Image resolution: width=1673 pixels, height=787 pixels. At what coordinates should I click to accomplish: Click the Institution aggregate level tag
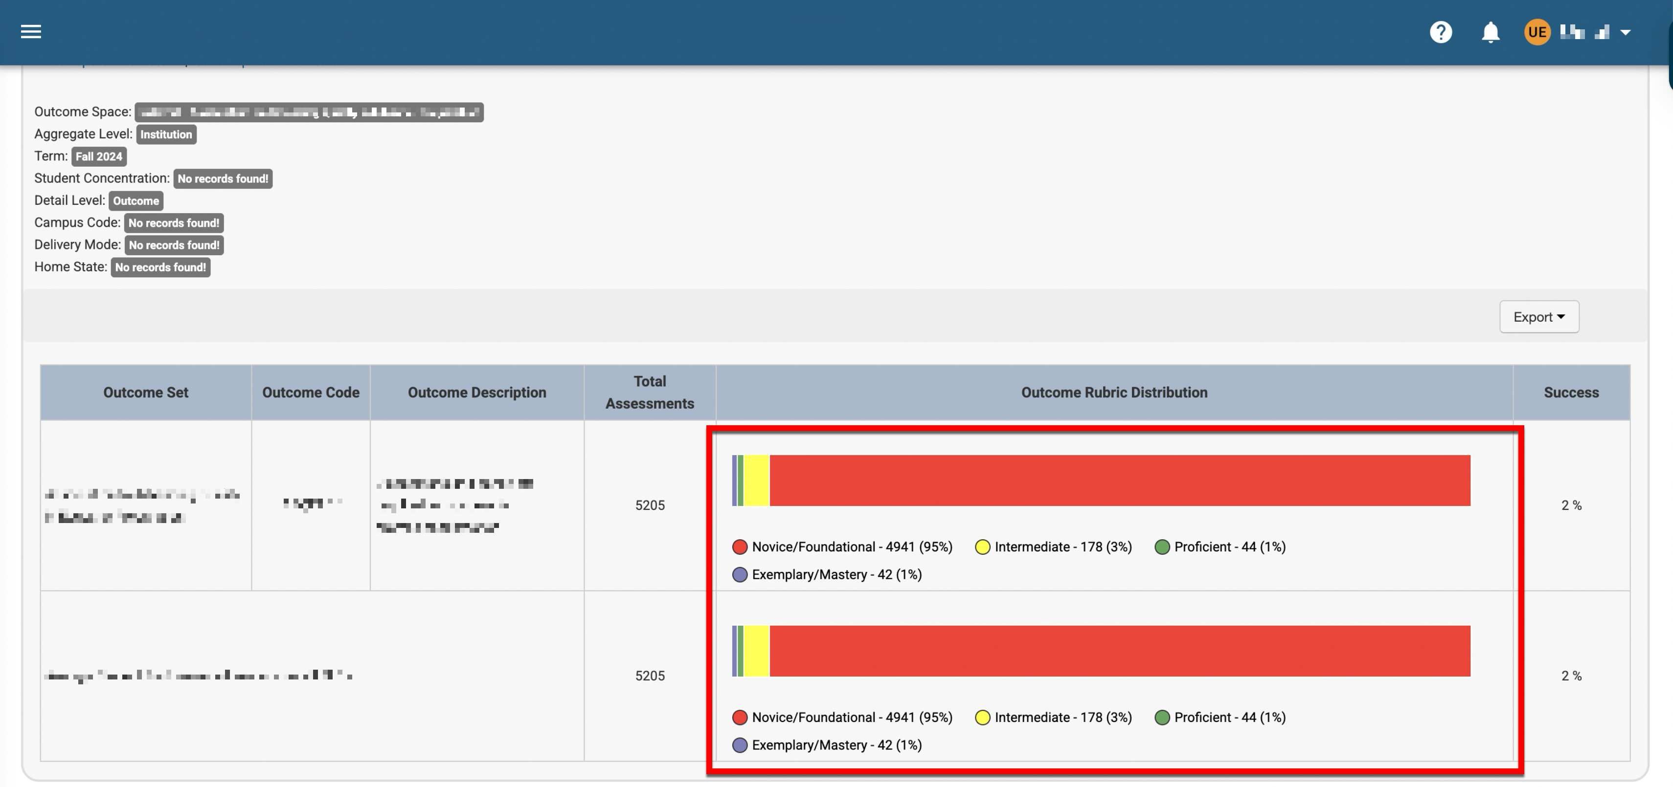pos(166,134)
